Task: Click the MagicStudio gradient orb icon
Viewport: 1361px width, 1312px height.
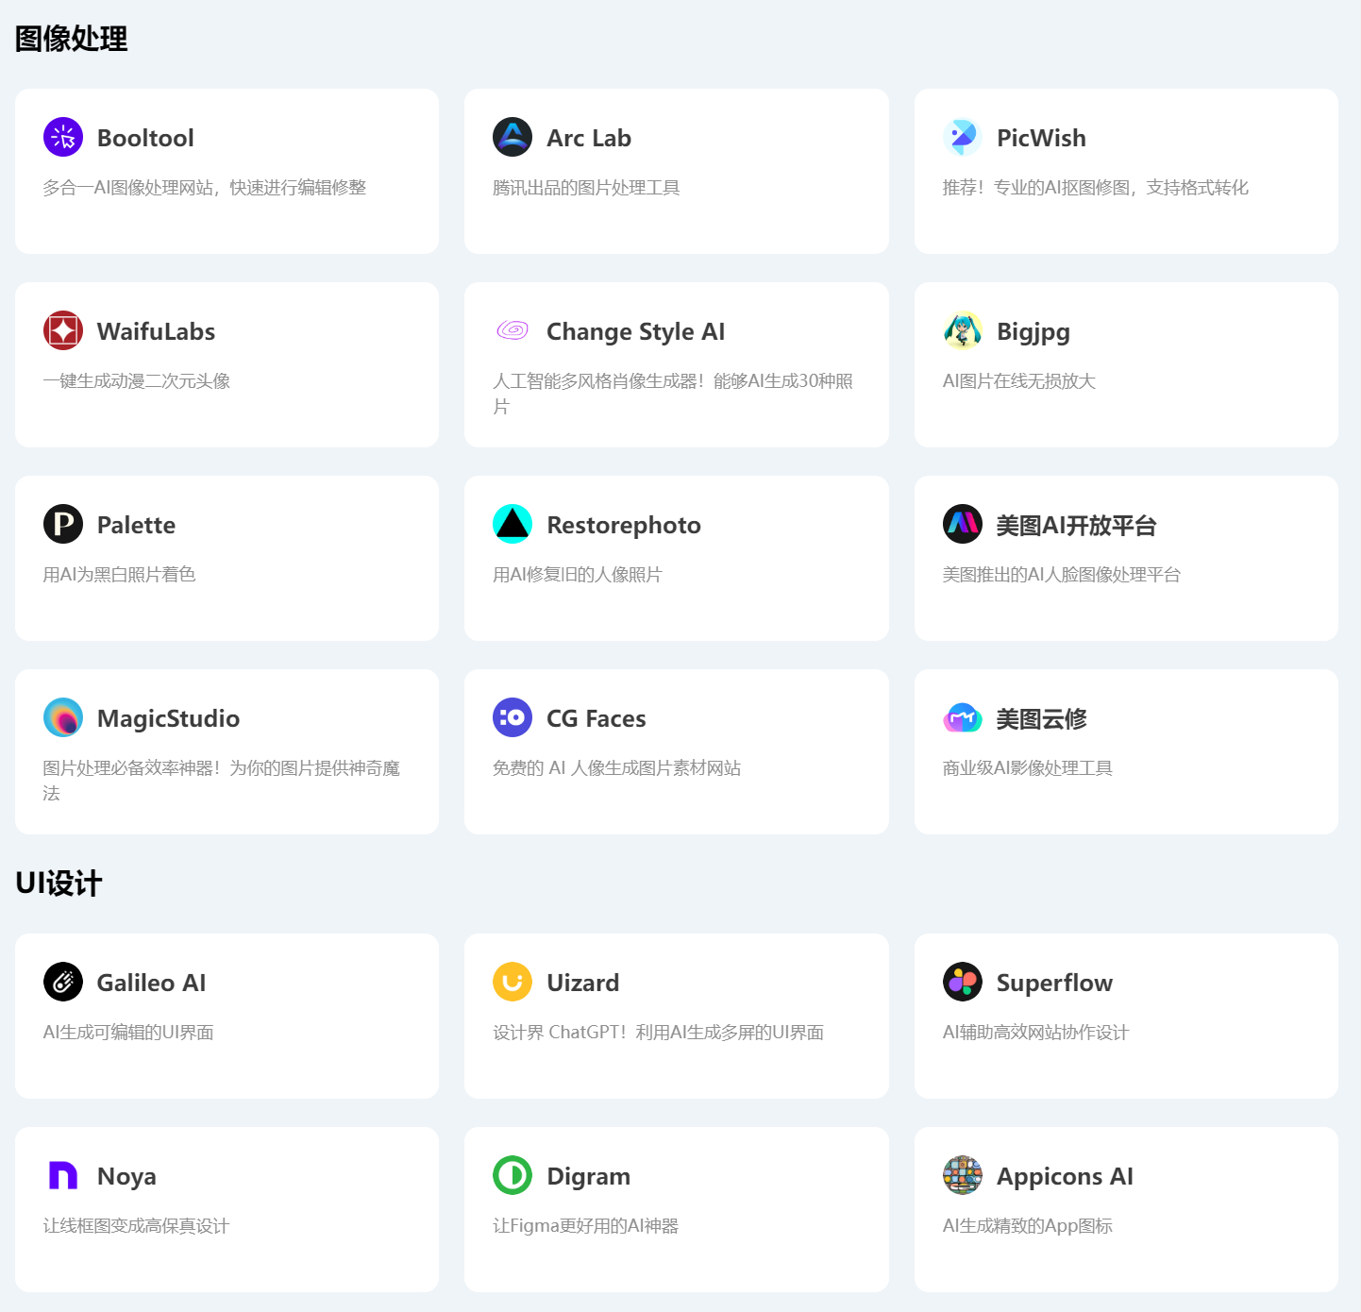Action: [63, 718]
